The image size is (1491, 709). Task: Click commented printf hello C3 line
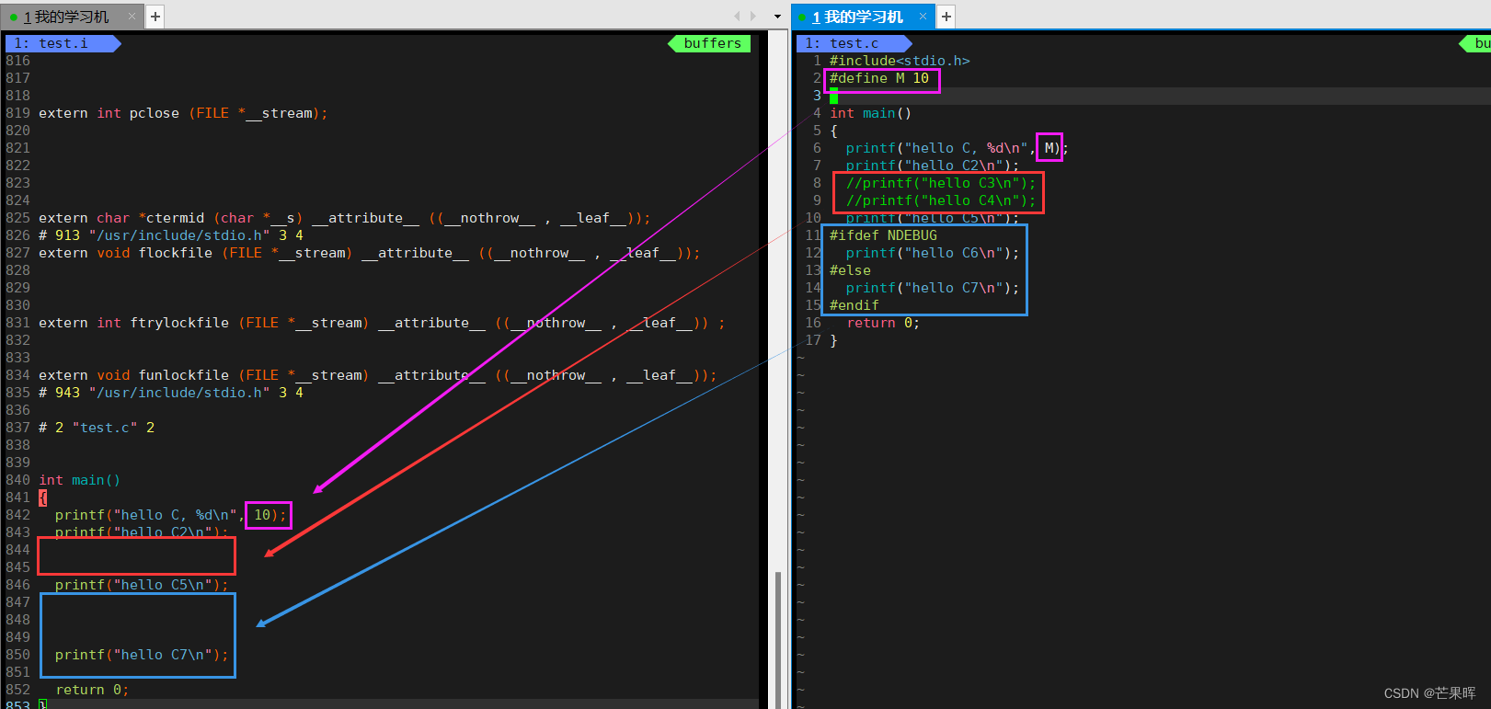[941, 183]
